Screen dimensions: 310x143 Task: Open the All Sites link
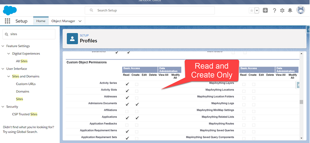(x=22, y=61)
